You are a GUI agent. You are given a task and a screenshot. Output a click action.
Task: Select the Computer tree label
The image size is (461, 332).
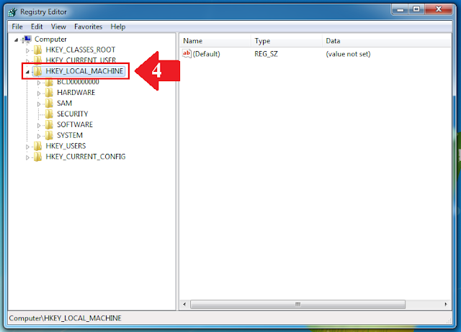tap(50, 40)
